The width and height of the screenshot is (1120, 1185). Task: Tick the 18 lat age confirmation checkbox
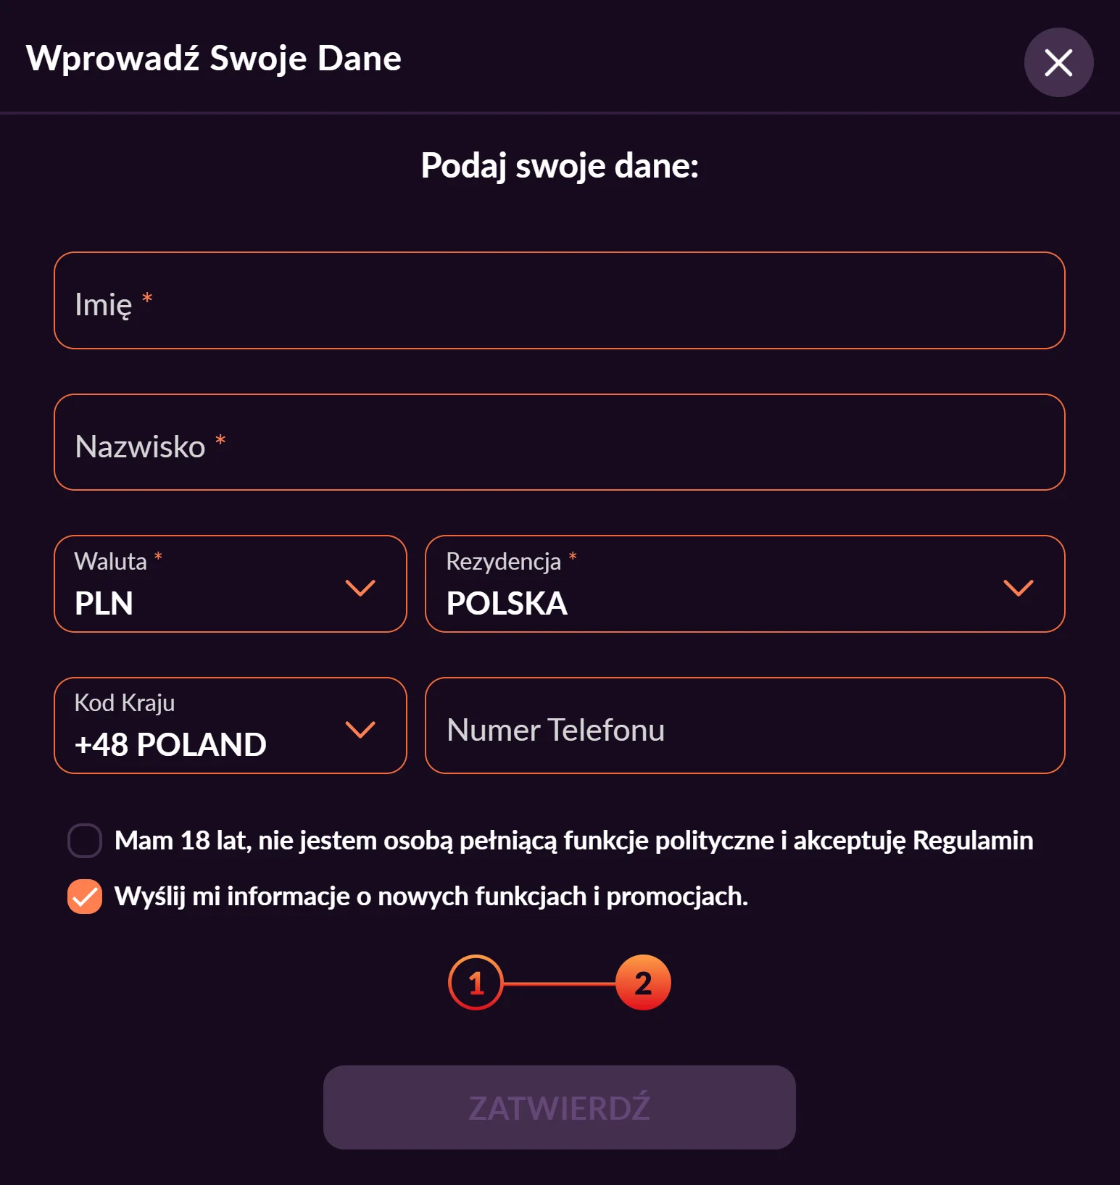pyautogui.click(x=85, y=841)
